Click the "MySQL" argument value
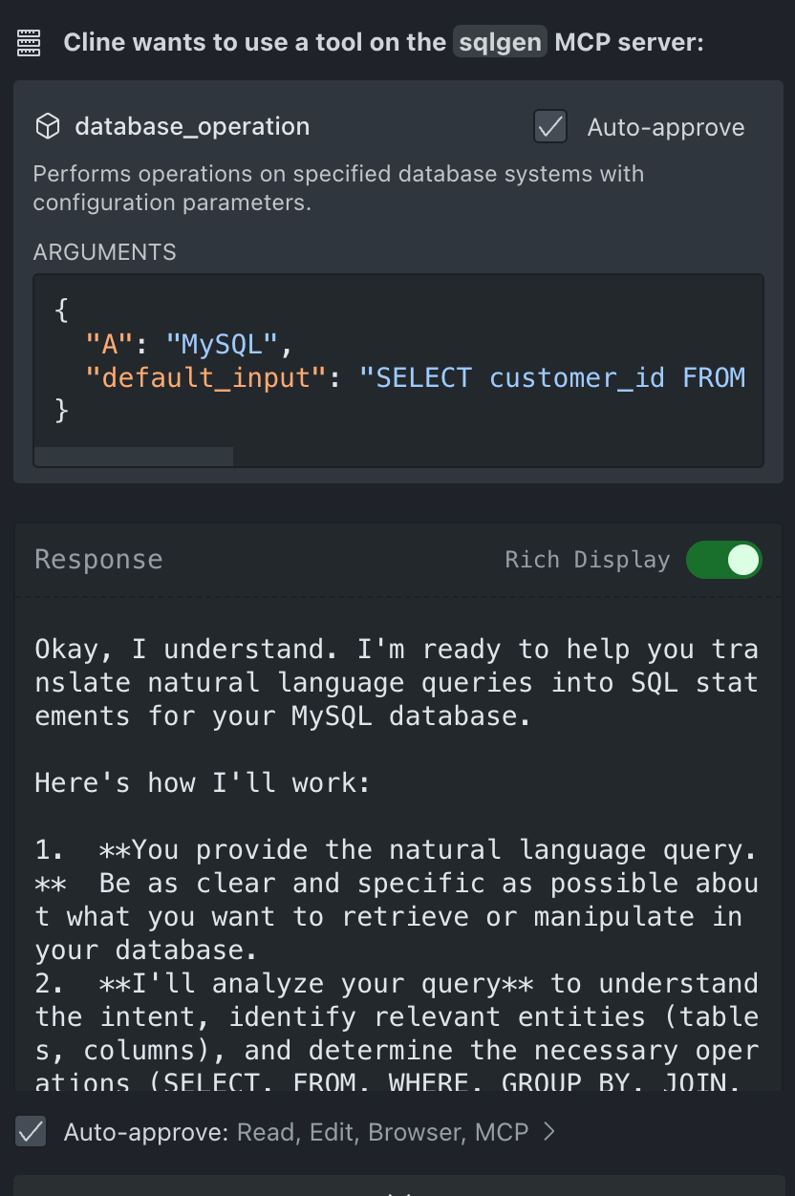Viewport: 795px width, 1196px height. tap(222, 343)
